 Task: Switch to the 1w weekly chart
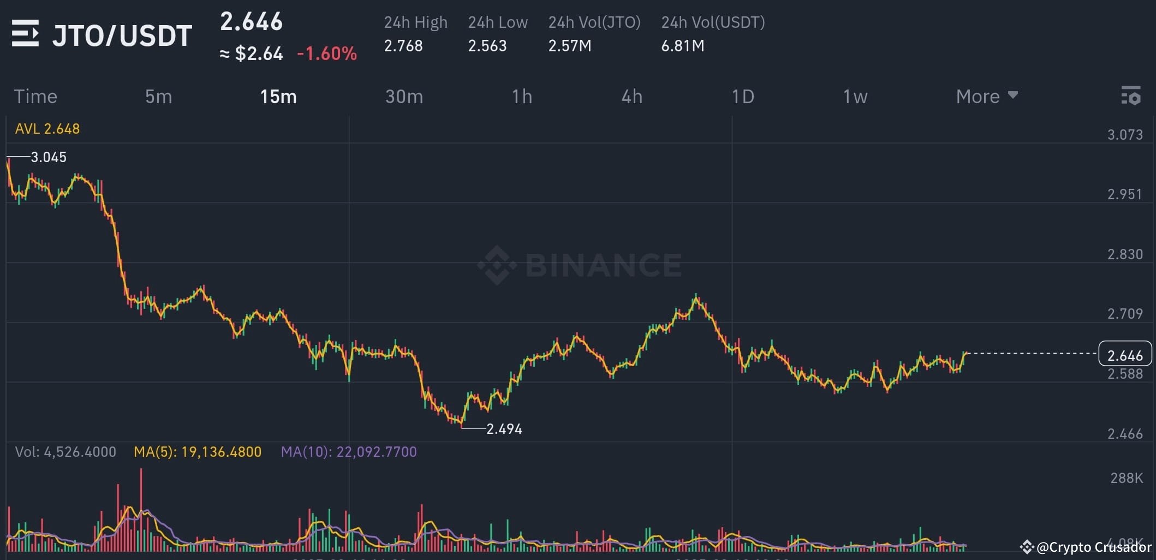(855, 96)
